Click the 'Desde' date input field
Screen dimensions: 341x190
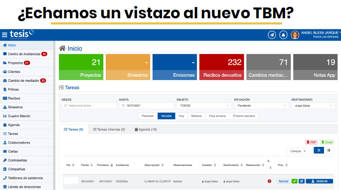point(89,106)
